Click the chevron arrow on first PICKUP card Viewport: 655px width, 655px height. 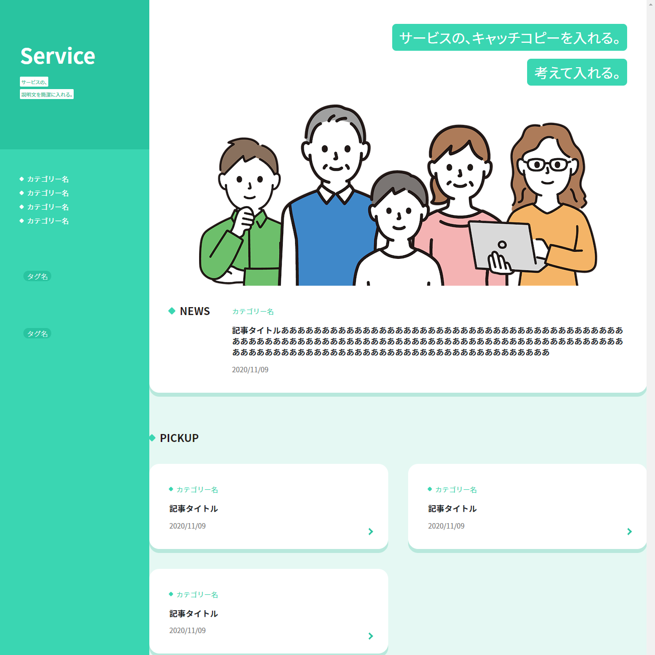[370, 532]
